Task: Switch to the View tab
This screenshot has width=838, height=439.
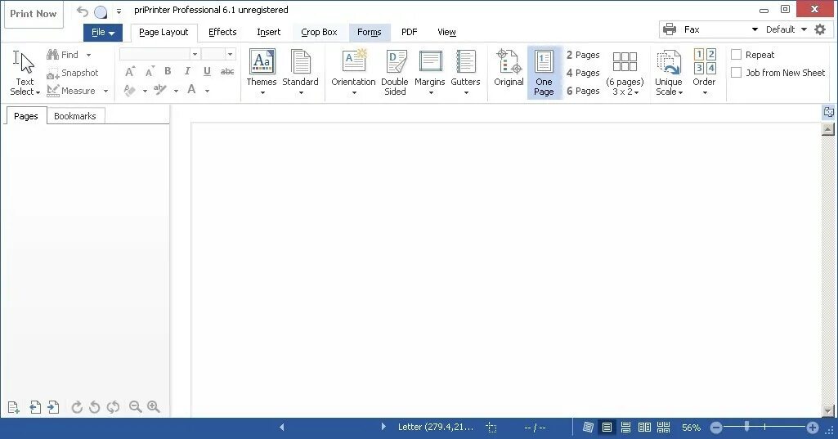Action: [446, 33]
